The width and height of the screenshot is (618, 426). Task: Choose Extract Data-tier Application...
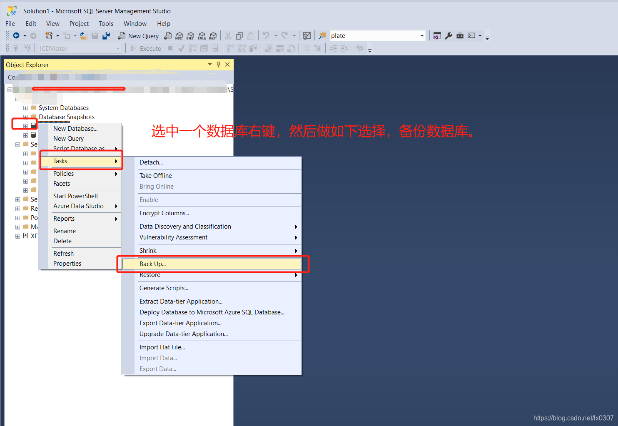212,301
